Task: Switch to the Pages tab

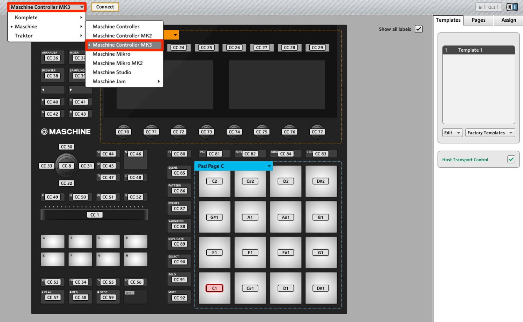Action: pos(478,20)
